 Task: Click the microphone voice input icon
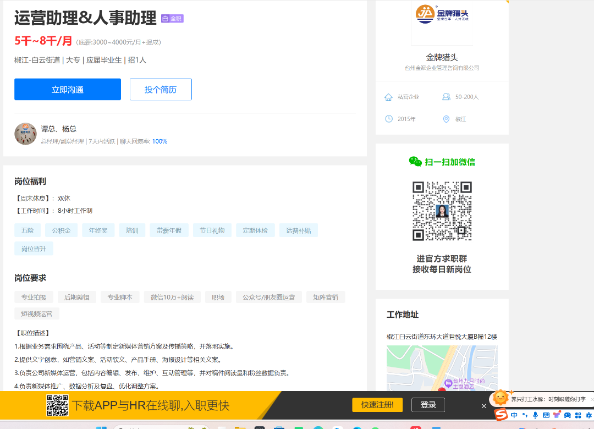pyautogui.click(x=535, y=415)
